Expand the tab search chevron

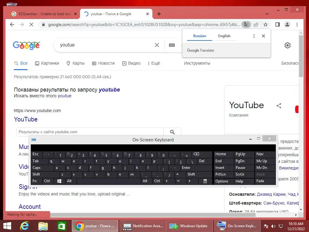(x=267, y=14)
